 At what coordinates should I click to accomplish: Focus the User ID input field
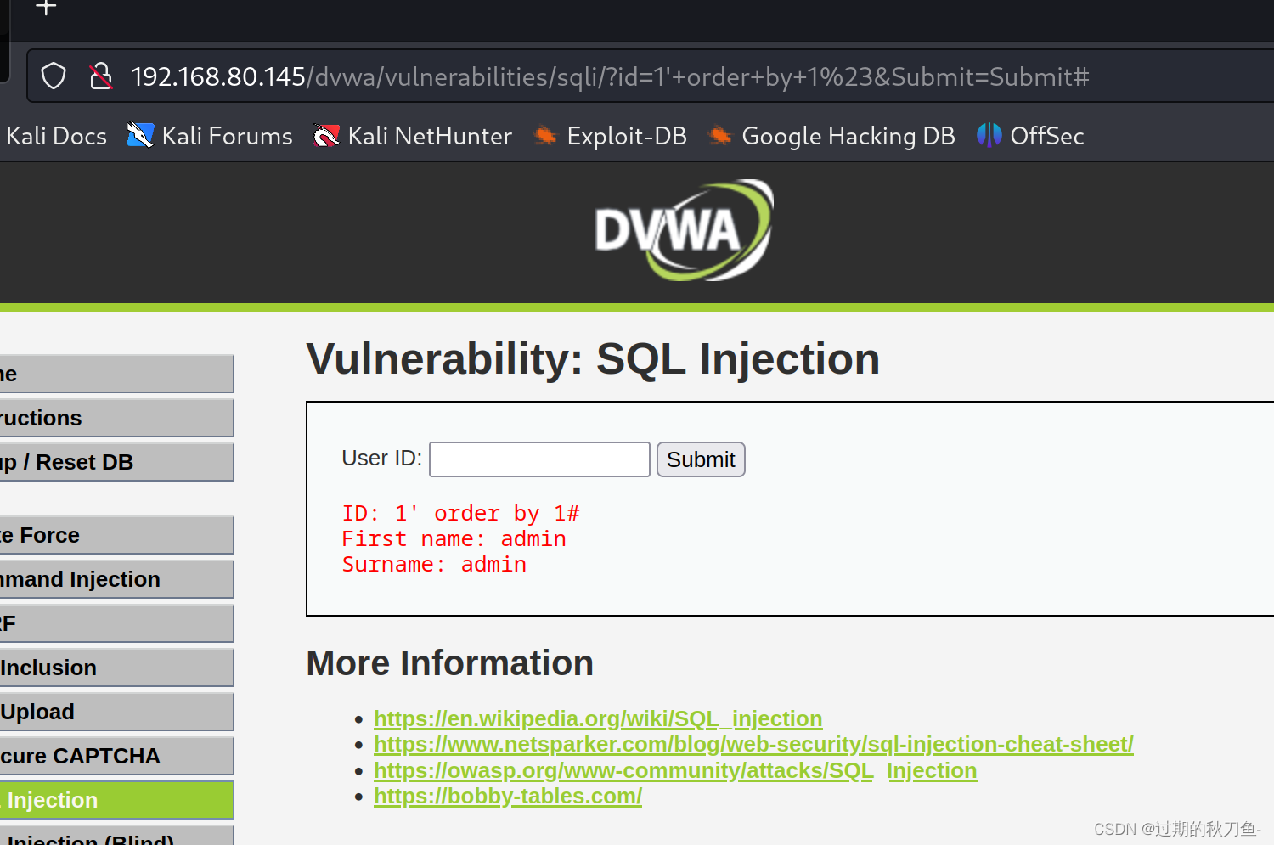(x=539, y=459)
